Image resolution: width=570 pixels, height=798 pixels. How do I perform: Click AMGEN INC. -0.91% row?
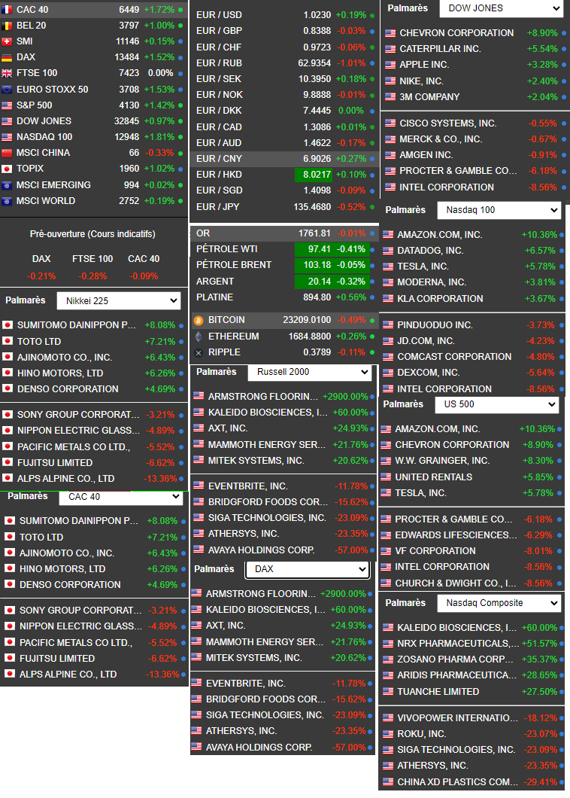pos(474,155)
